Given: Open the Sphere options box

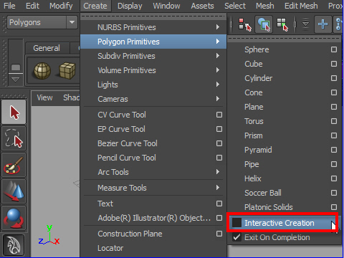Looking at the screenshot, I should pos(334,49).
